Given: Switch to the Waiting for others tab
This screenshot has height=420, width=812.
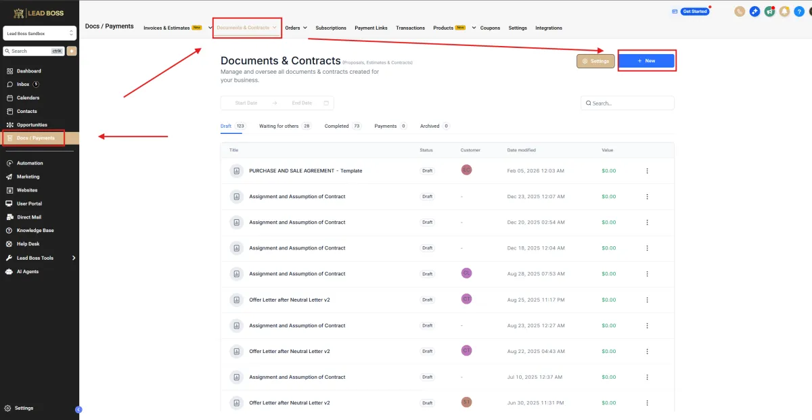Looking at the screenshot, I should [x=278, y=126].
